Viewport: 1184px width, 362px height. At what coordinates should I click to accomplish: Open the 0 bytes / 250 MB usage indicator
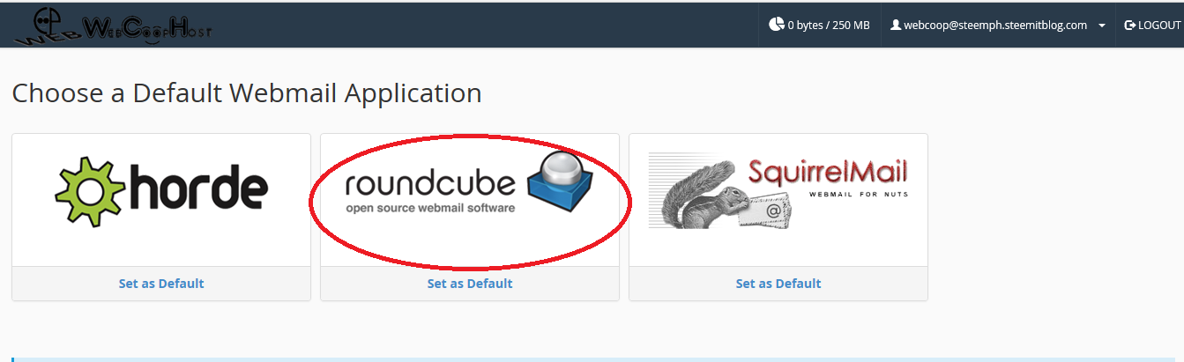(x=819, y=25)
